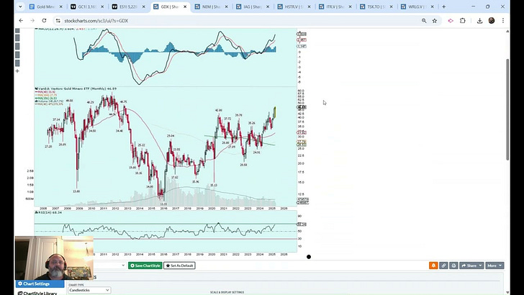524x295 pixels.
Task: Click the zoom magnifier icon in address bar
Action: [x=424, y=21]
